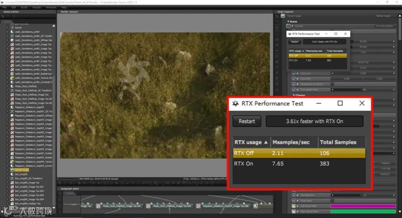Enable the Swap eyes checkbox

(332, 201)
